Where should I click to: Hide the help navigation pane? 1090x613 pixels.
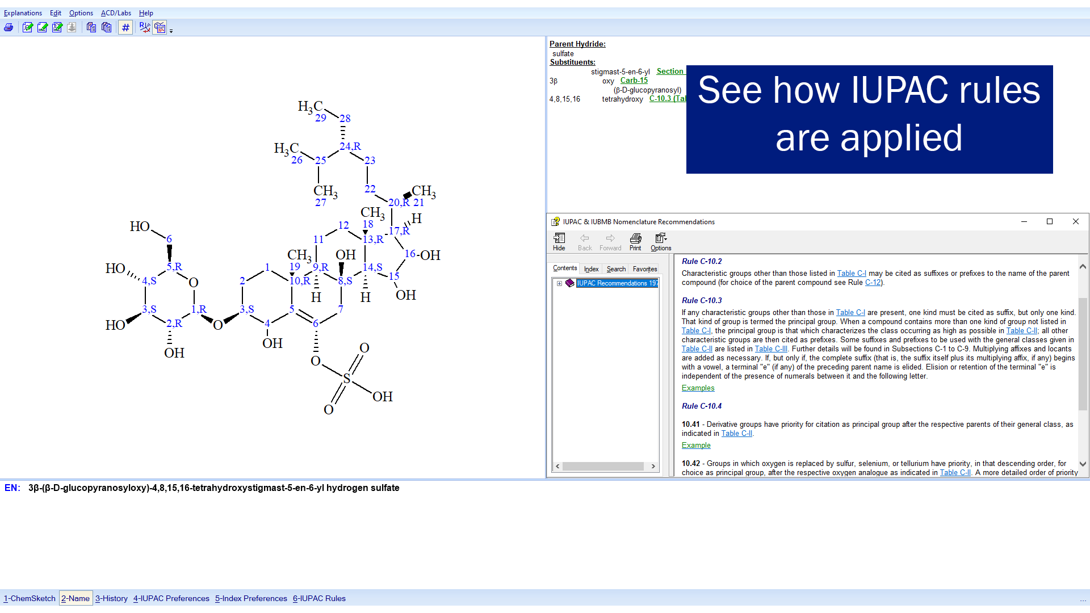tap(559, 241)
